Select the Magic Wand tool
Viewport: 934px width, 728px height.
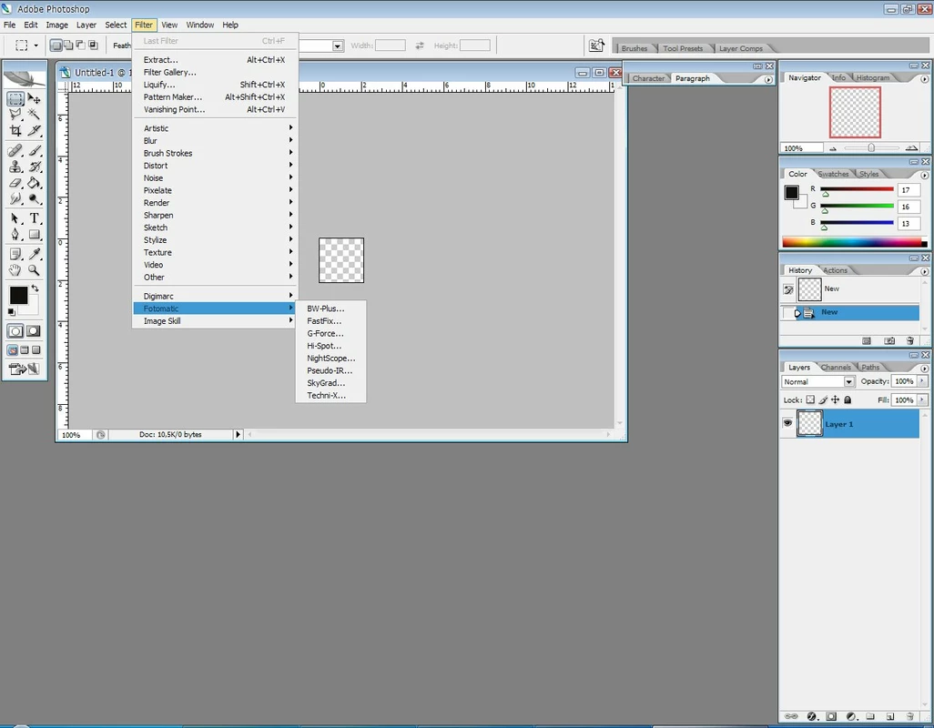(x=34, y=115)
